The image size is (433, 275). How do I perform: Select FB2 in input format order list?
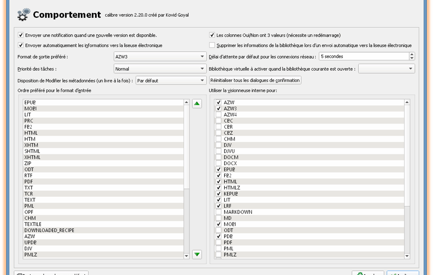(x=103, y=127)
